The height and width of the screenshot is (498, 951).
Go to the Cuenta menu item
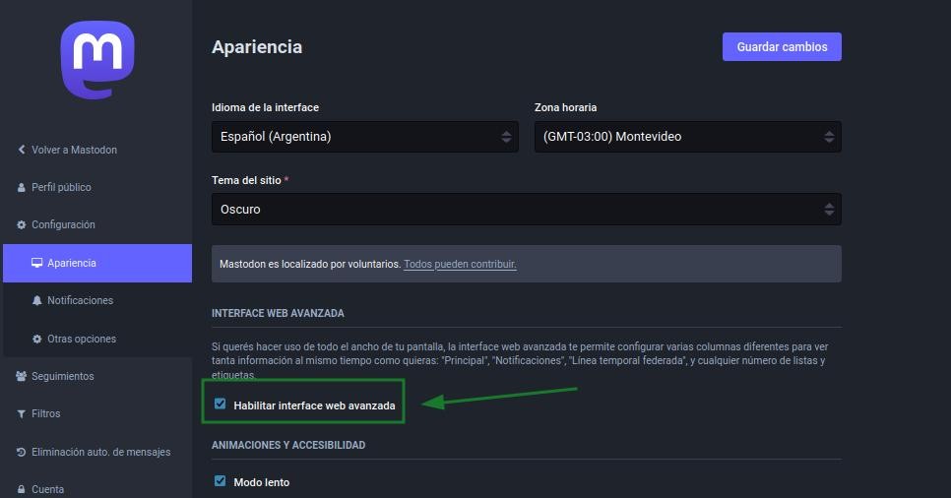[47, 489]
